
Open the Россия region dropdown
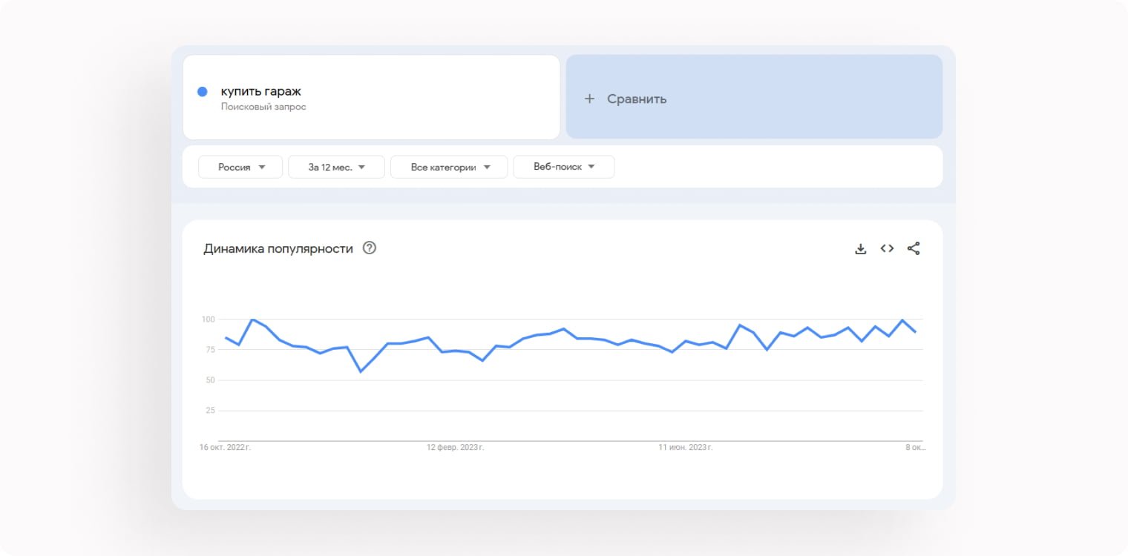(x=240, y=167)
